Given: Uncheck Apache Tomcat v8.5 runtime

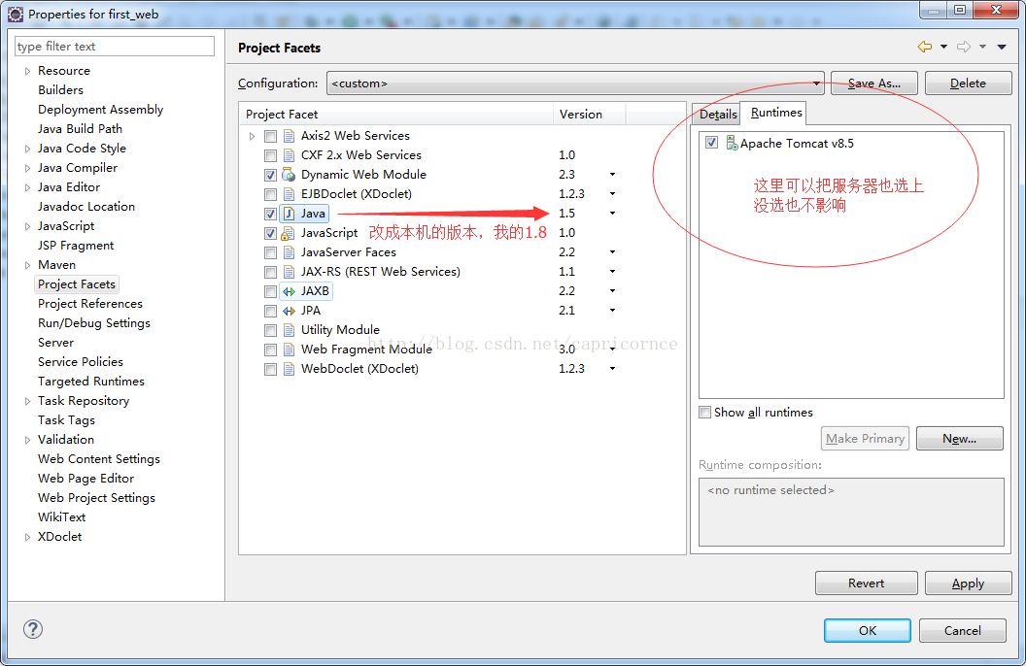Looking at the screenshot, I should pyautogui.click(x=711, y=143).
